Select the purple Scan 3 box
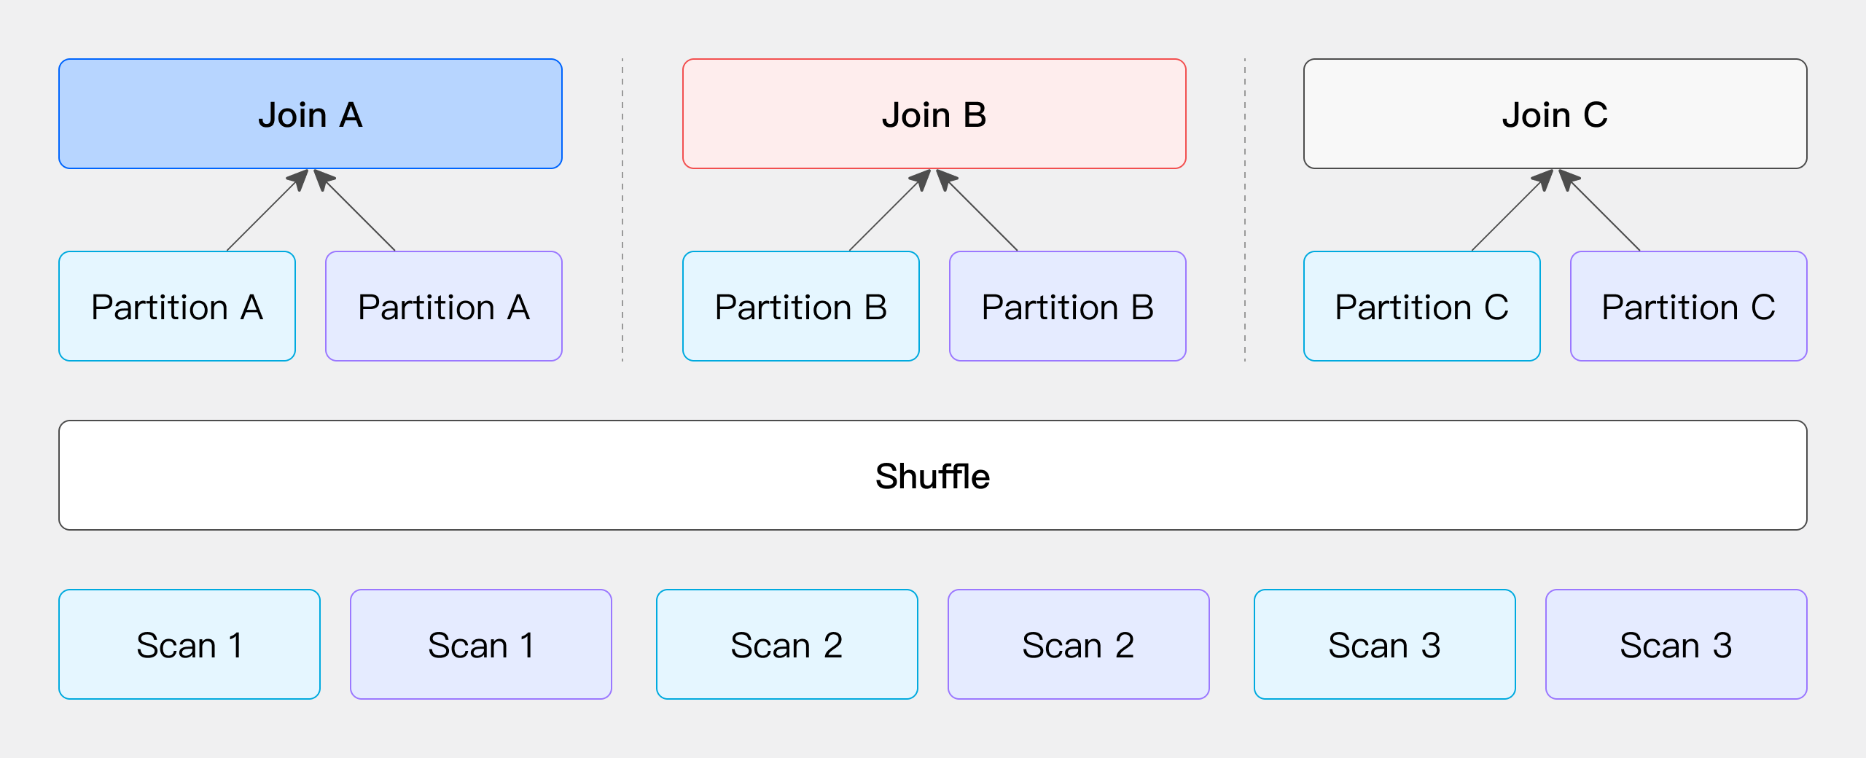 point(1676,644)
